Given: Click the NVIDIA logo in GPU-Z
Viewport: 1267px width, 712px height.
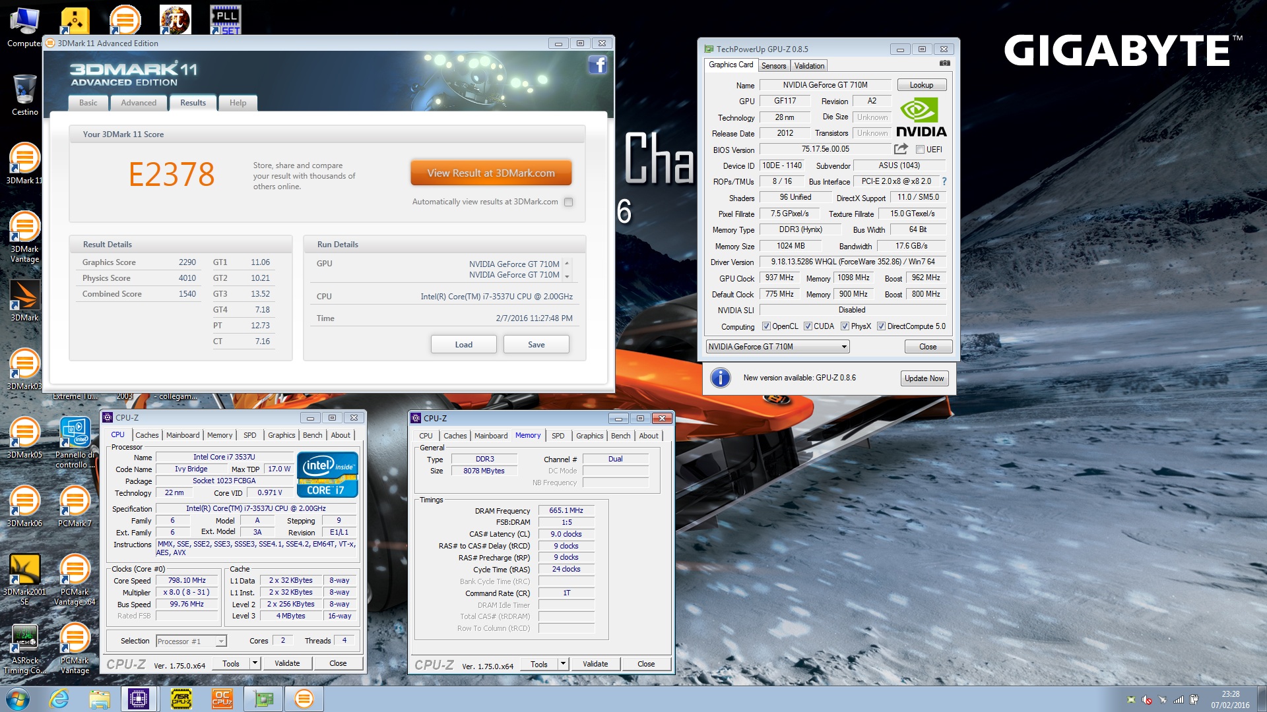Looking at the screenshot, I should pyautogui.click(x=921, y=117).
